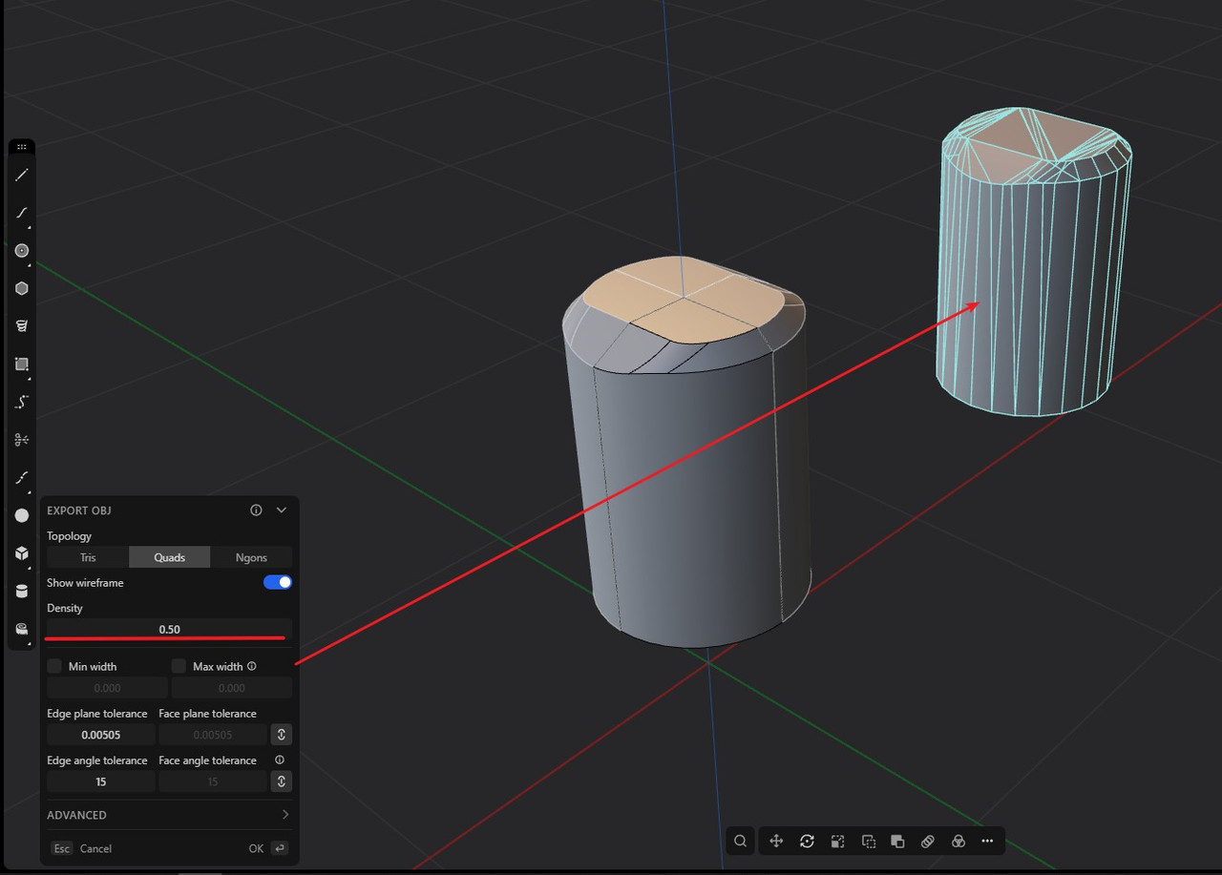Screen dimensions: 1222x875
Task: Click the Face angle tolerance info icon
Action: pos(280,760)
